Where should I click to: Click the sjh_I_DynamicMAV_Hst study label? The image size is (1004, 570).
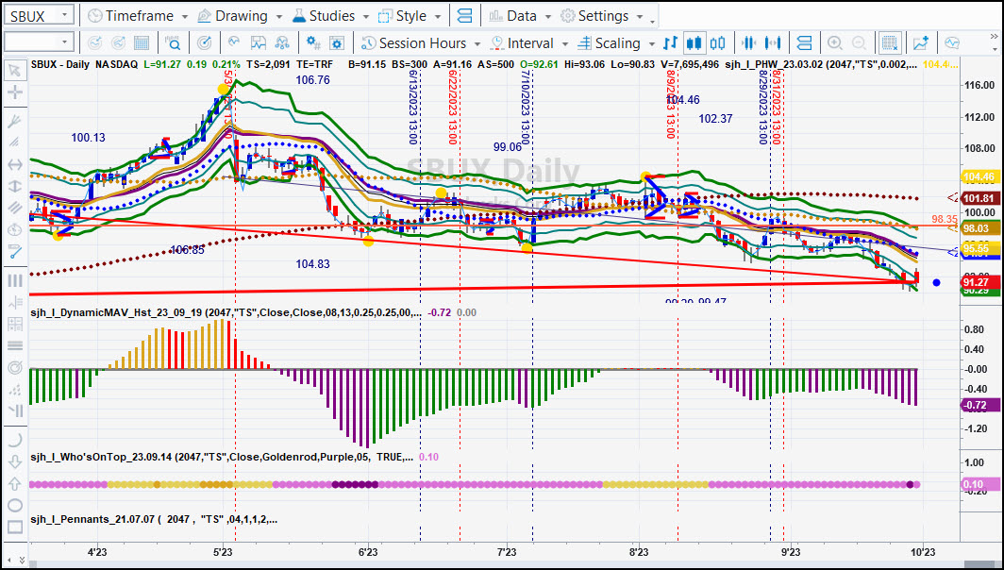226,312
